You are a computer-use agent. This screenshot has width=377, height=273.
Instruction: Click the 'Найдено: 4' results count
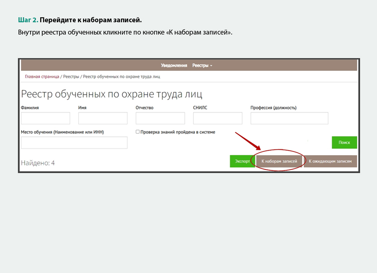pyautogui.click(x=38, y=163)
